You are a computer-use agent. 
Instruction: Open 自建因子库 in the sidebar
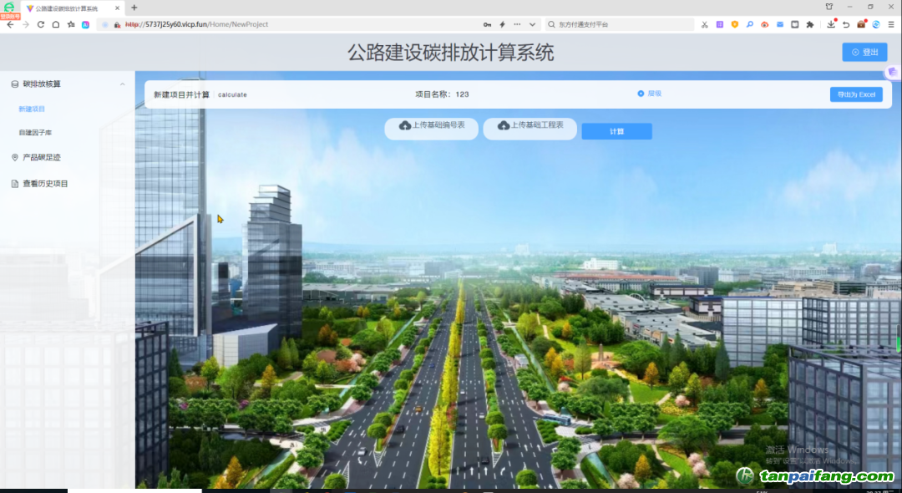[35, 133]
